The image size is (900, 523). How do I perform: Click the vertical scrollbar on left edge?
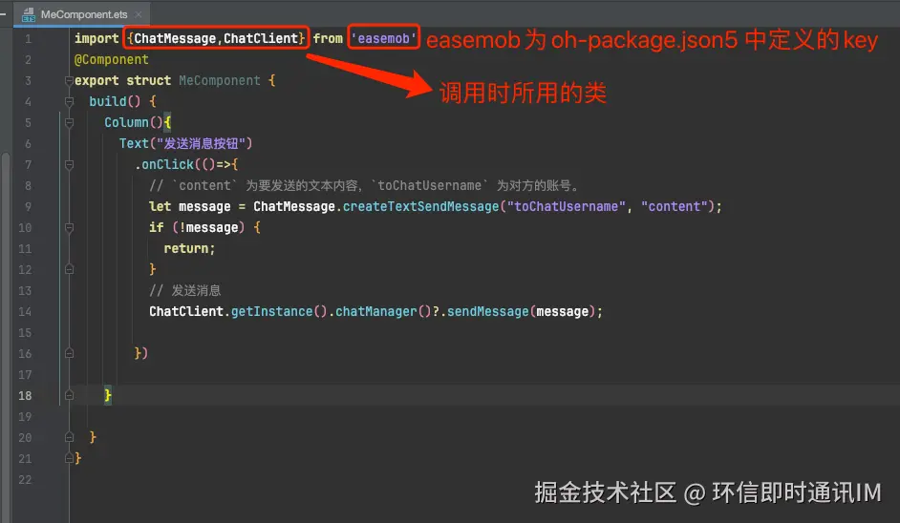(5, 336)
